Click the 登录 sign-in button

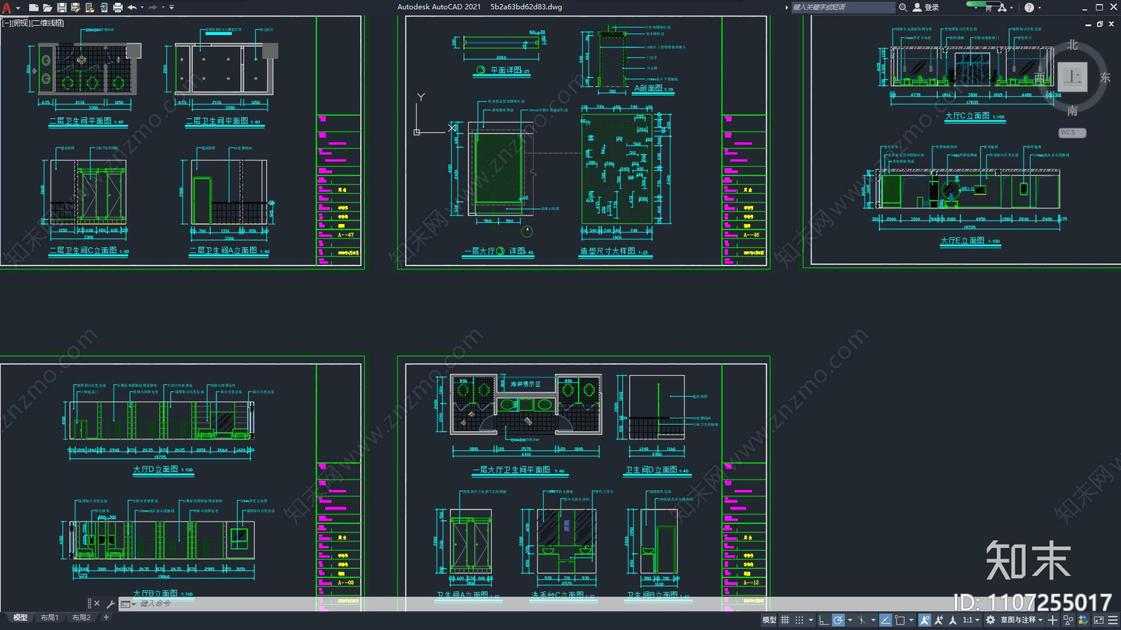pos(926,7)
